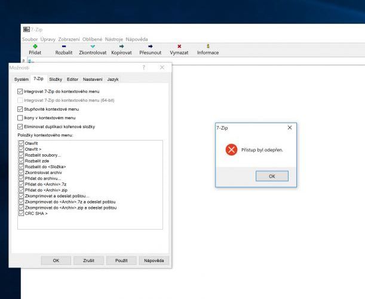Open the Zobrazení menu
This screenshot has height=299, width=365.
[x=69, y=39]
